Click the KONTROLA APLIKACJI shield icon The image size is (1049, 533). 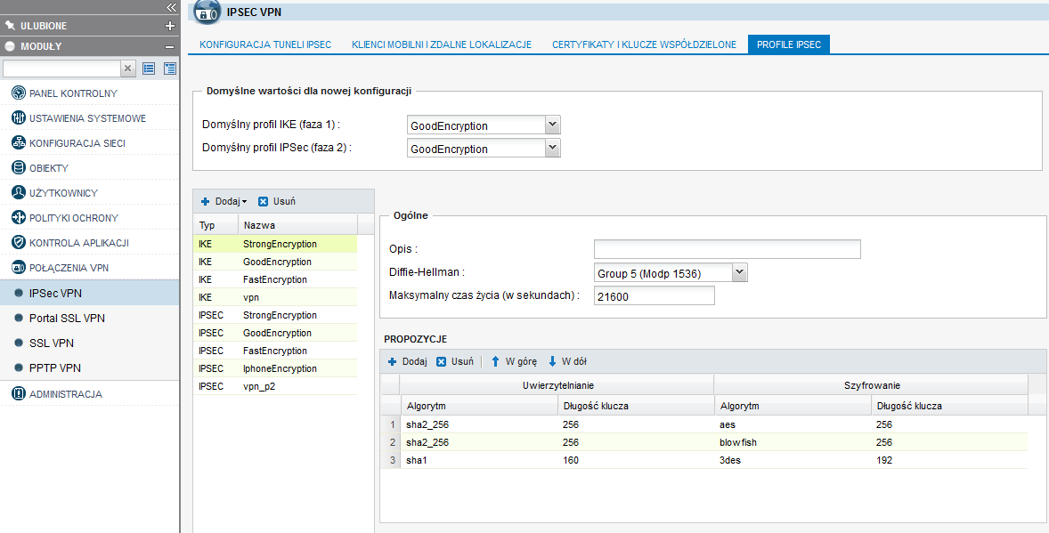pos(18,242)
